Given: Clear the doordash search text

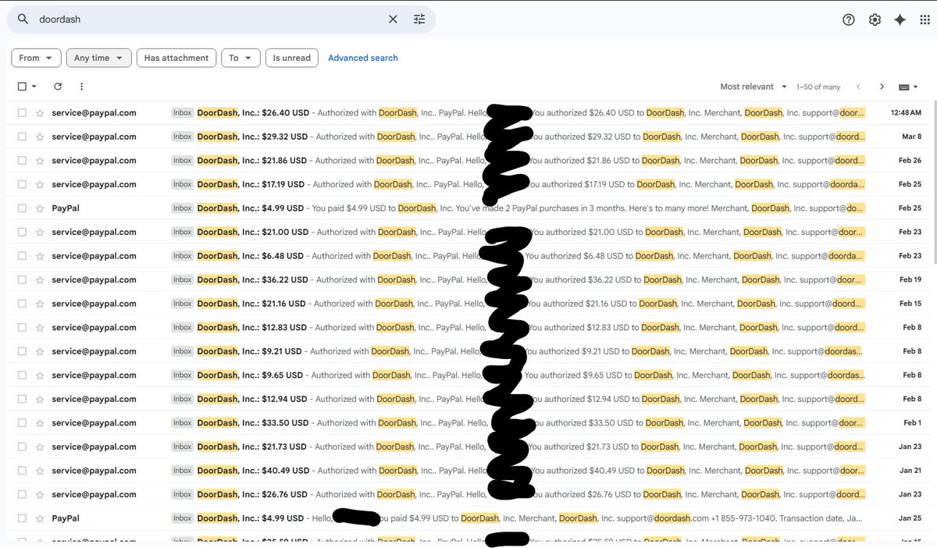Looking at the screenshot, I should coord(393,19).
